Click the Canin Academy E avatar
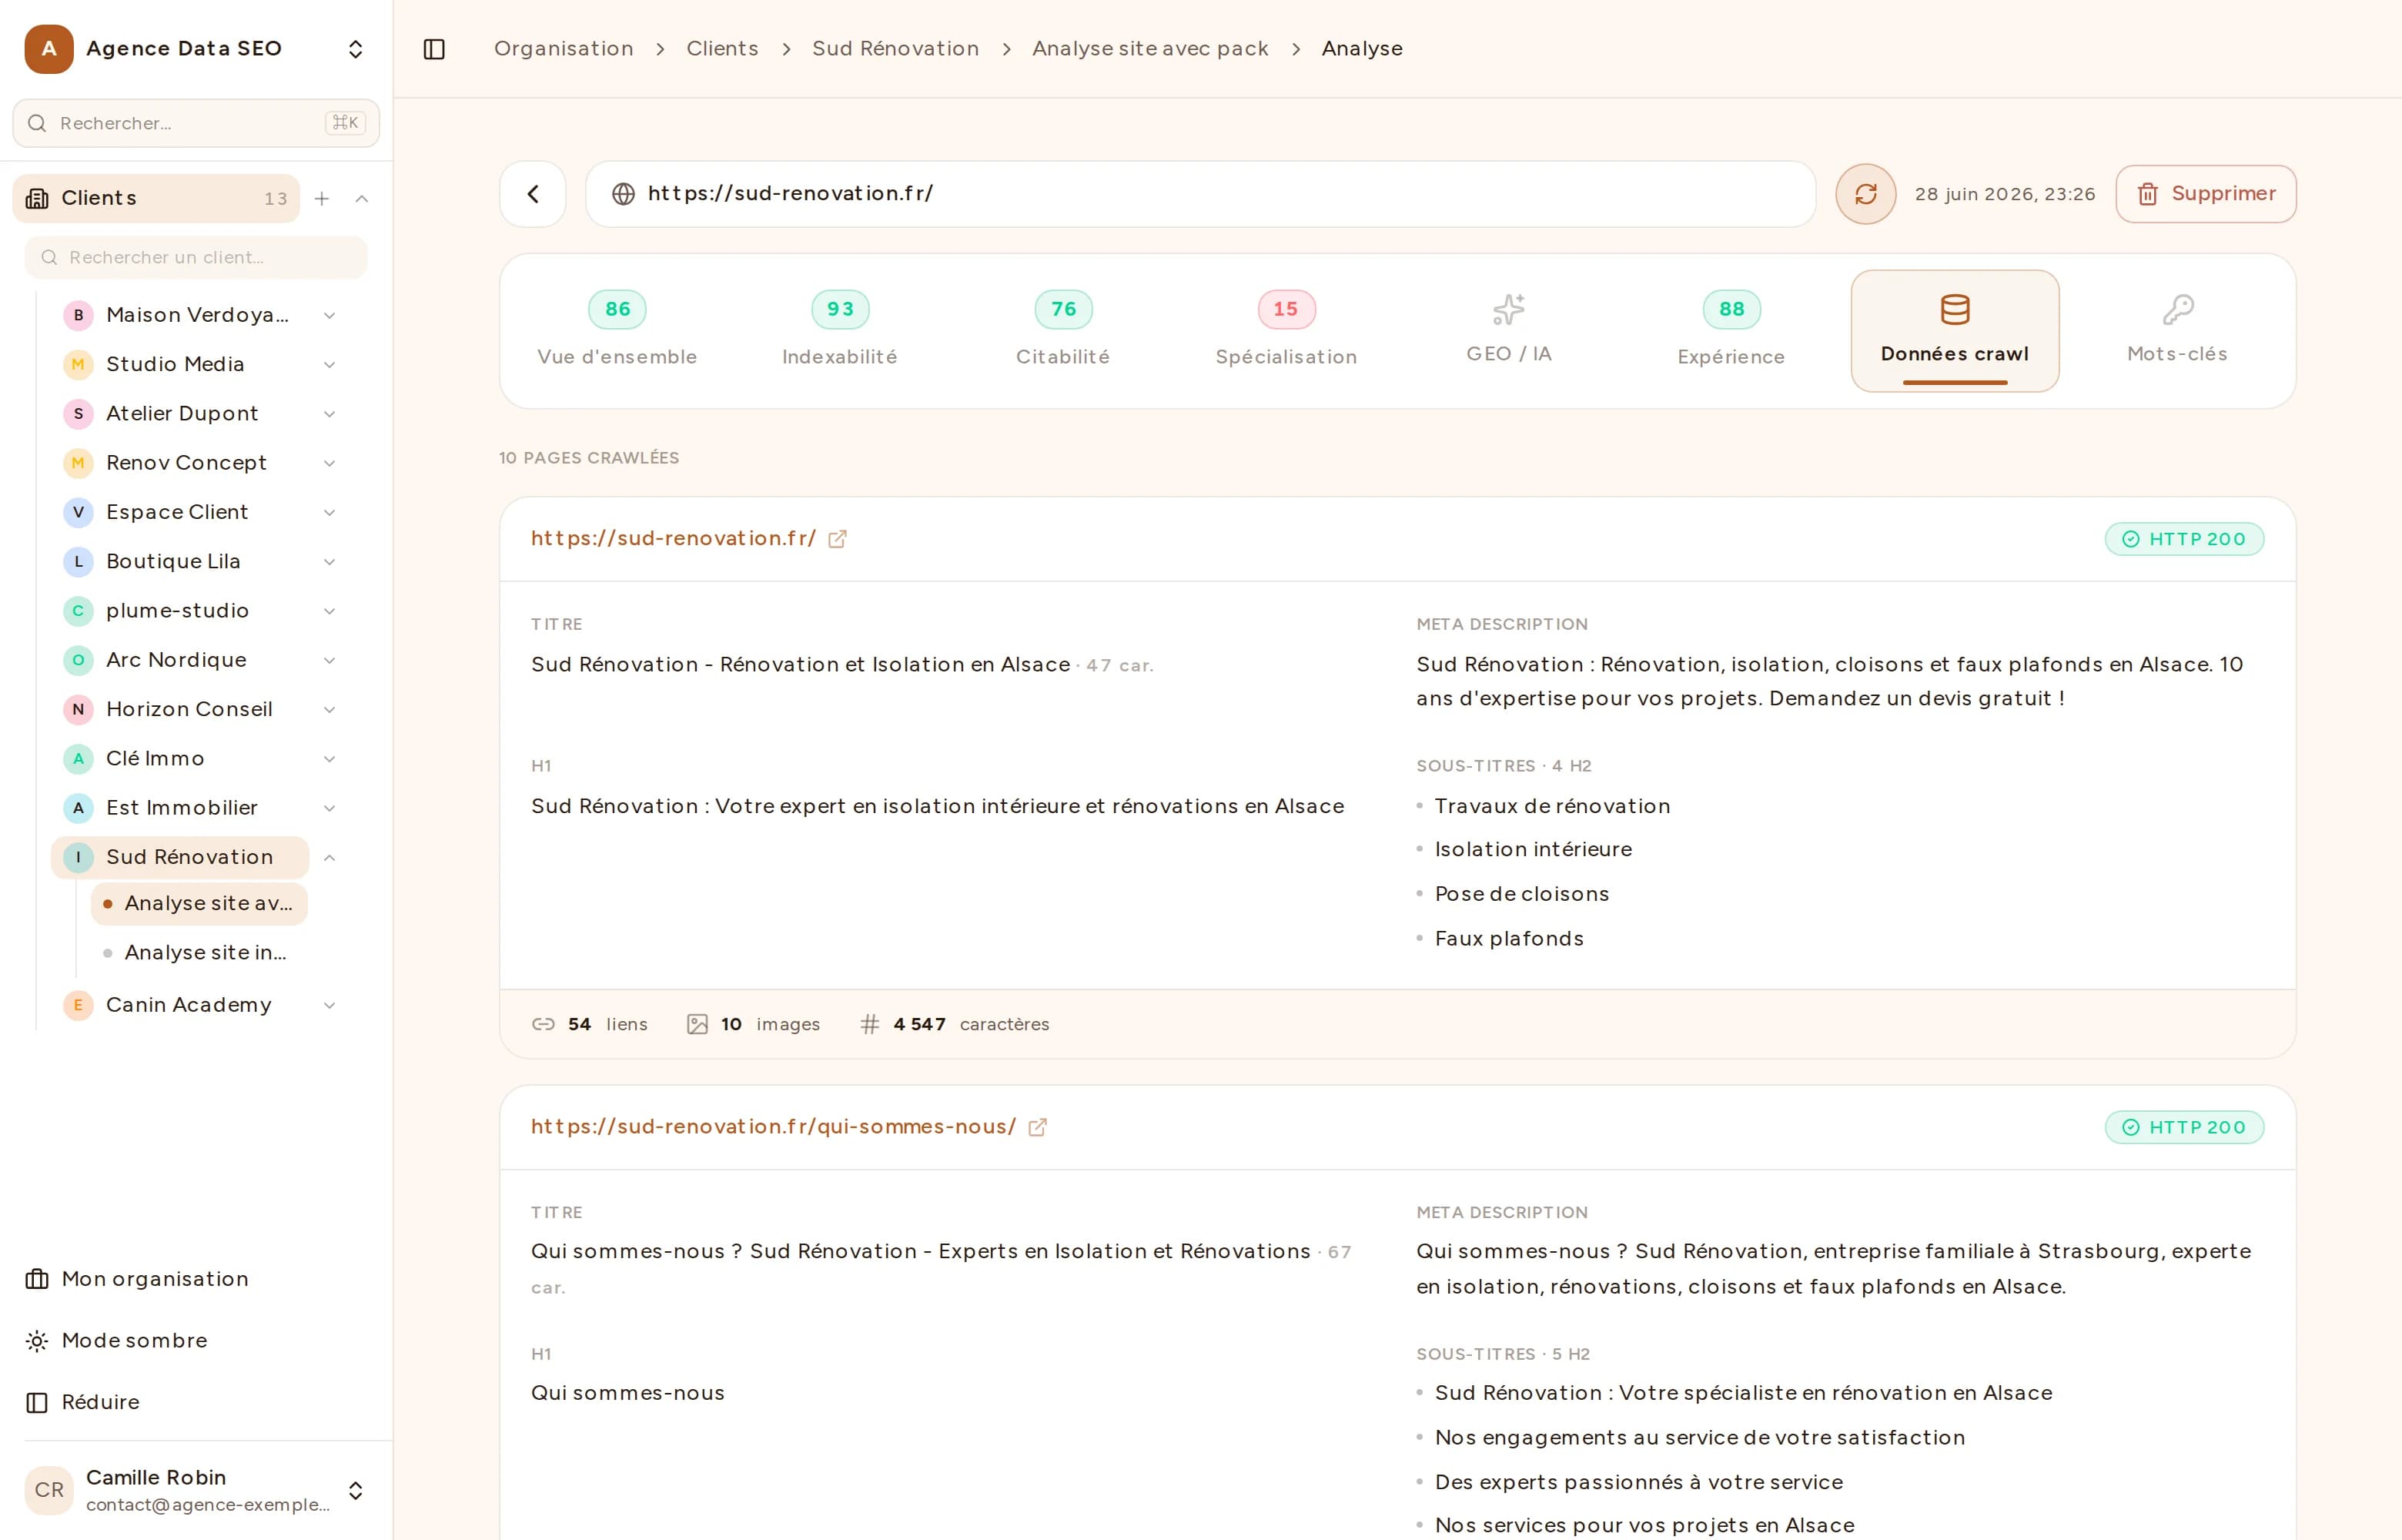2402x1540 pixels. [x=78, y=1005]
